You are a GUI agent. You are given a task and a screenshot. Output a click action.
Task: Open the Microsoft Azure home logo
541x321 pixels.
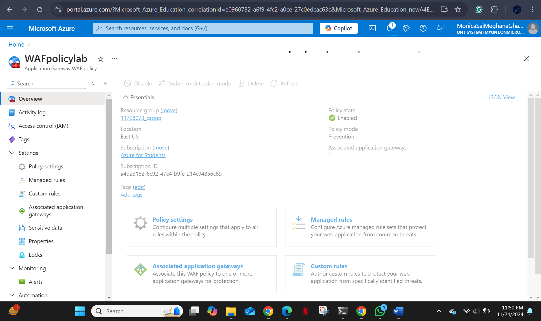(x=52, y=28)
